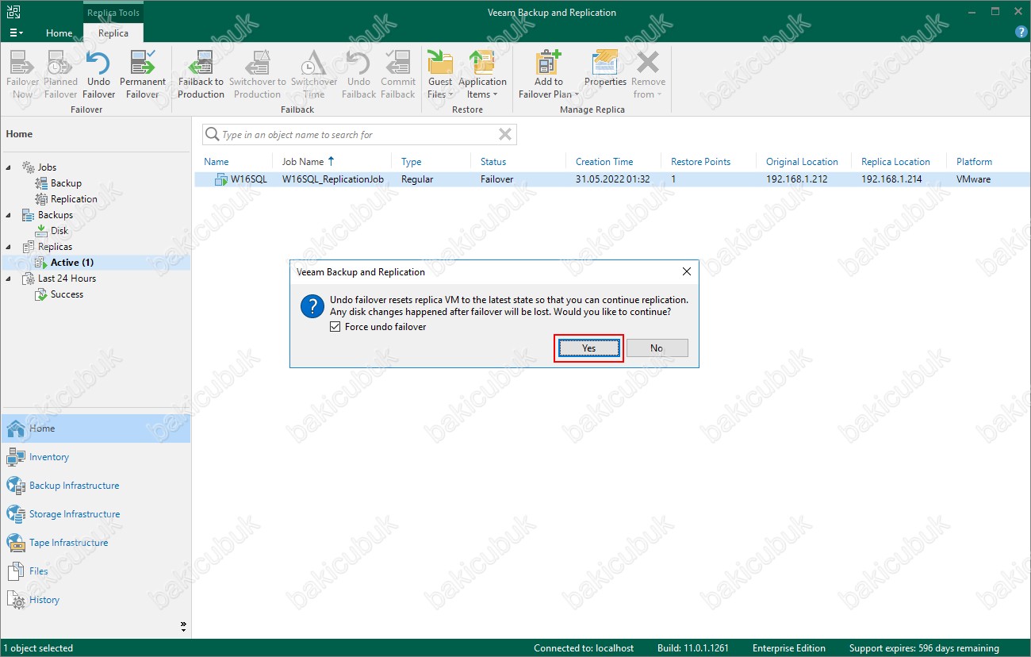Collapse the Jobs tree node

pyautogui.click(x=9, y=167)
